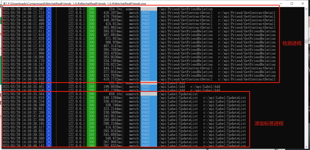Select the 14:56:17.207 timestamp log entry
The width and height of the screenshot is (310, 150).
point(23,9)
